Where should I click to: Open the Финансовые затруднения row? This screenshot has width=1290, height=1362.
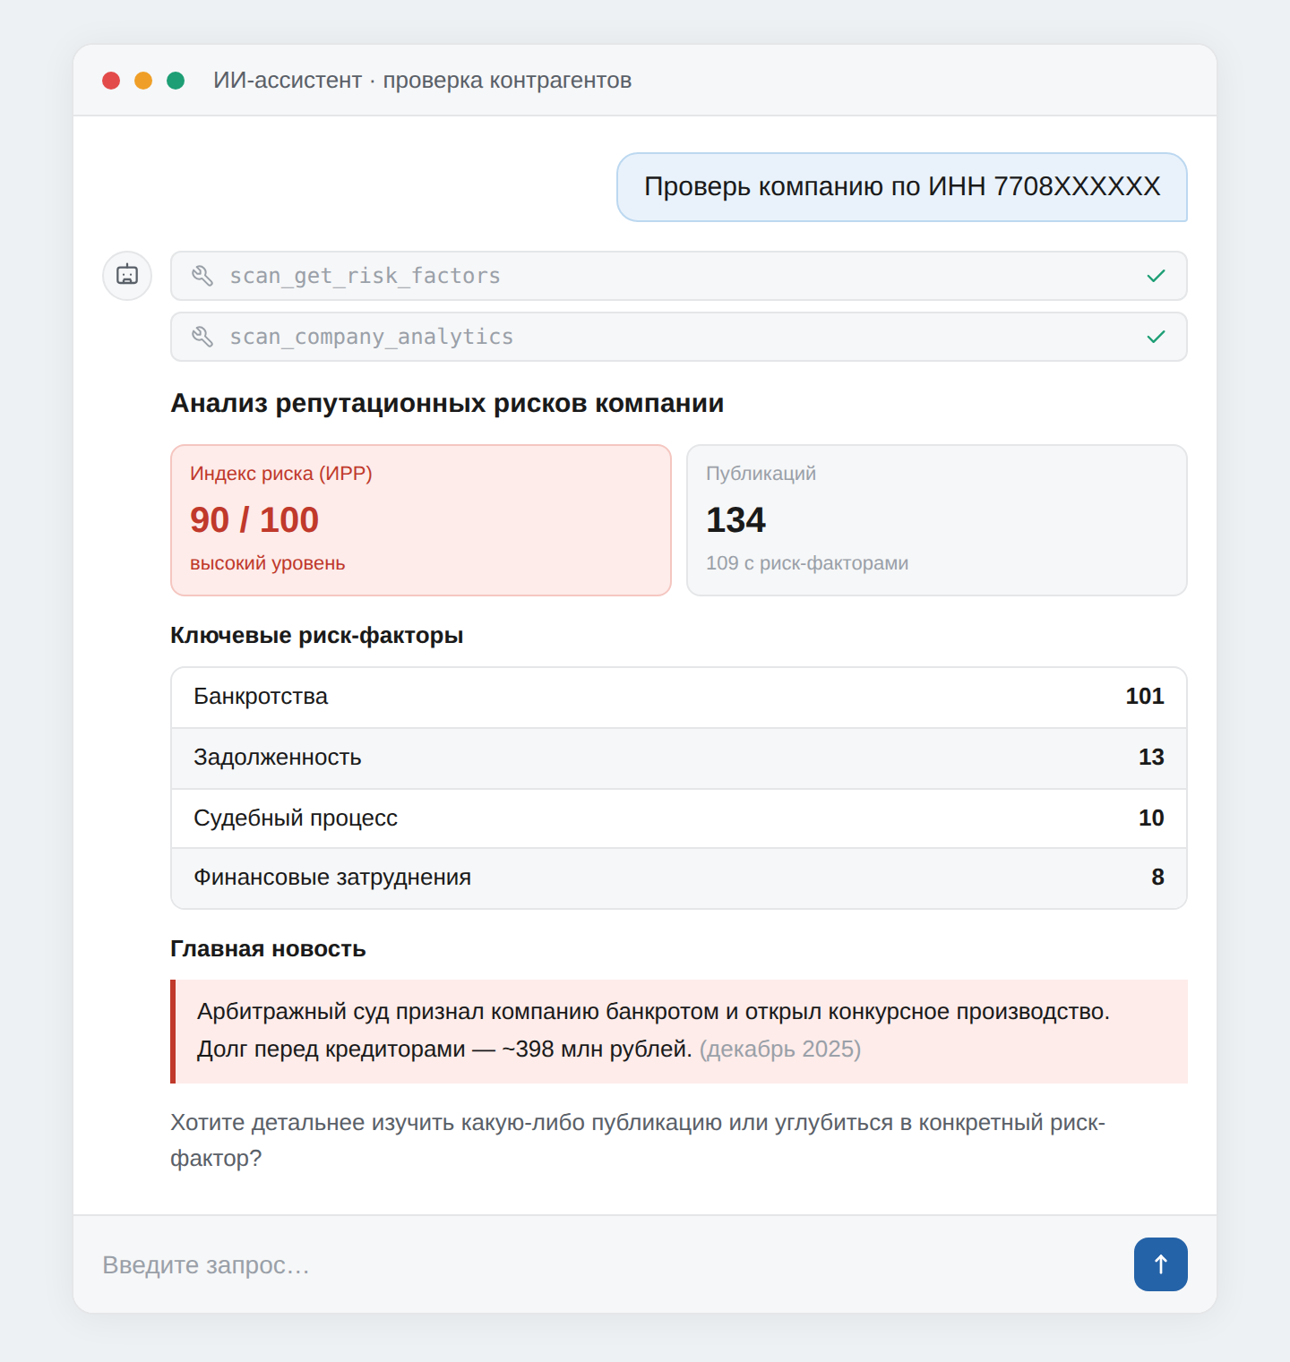[679, 878]
